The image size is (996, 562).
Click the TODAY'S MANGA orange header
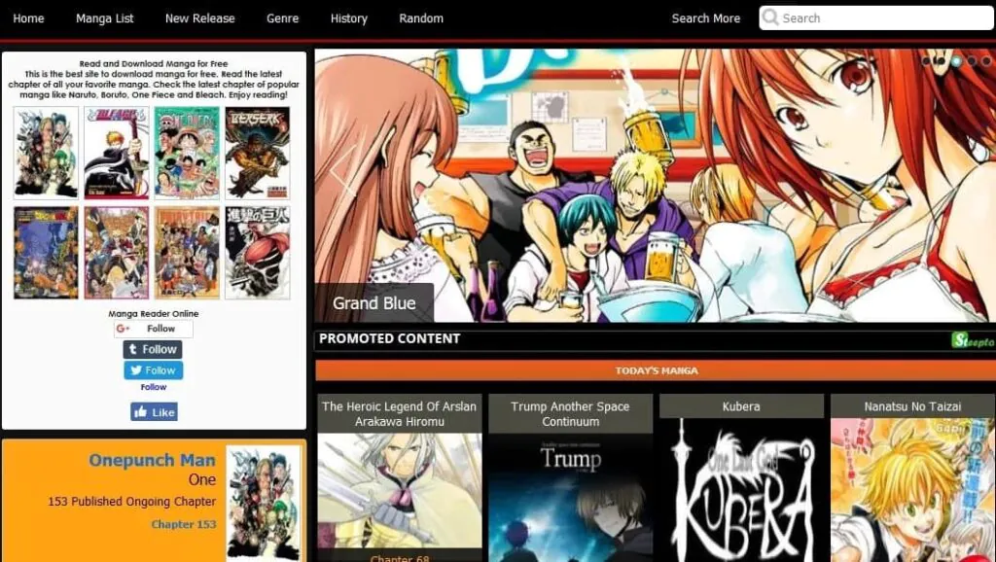pos(656,370)
